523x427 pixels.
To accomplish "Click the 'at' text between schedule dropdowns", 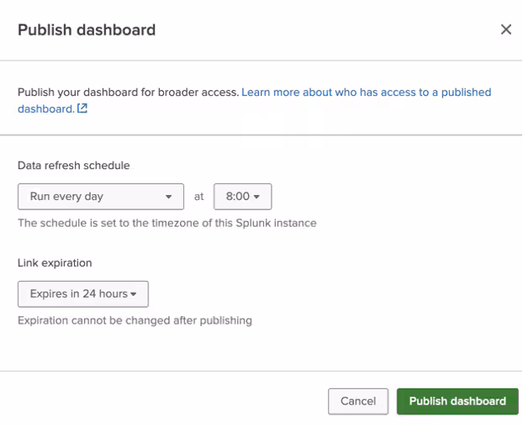I will click(199, 197).
